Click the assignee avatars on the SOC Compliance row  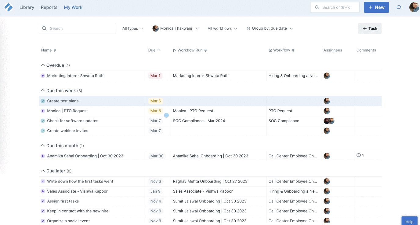tap(329, 121)
